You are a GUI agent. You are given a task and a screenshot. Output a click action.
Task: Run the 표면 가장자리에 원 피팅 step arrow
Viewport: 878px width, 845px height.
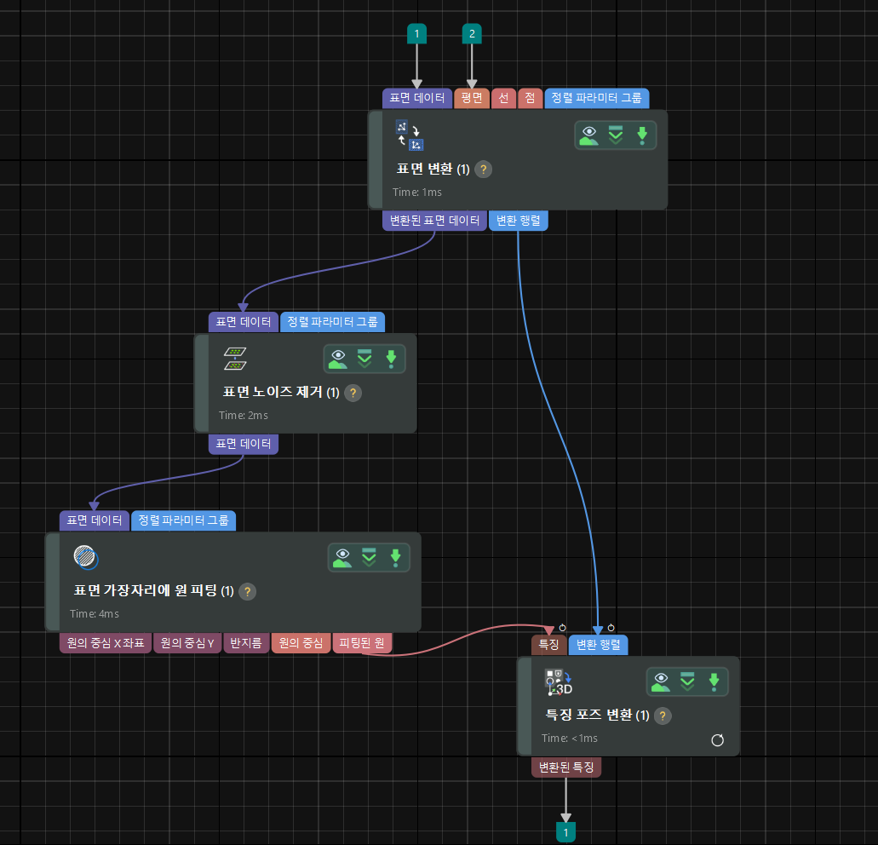(396, 557)
